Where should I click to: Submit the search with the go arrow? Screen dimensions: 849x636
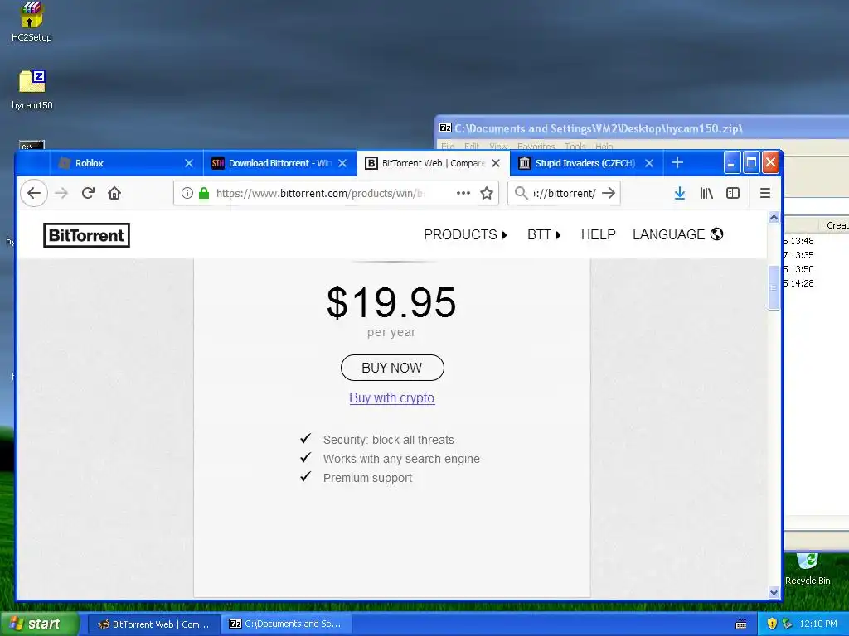[609, 193]
